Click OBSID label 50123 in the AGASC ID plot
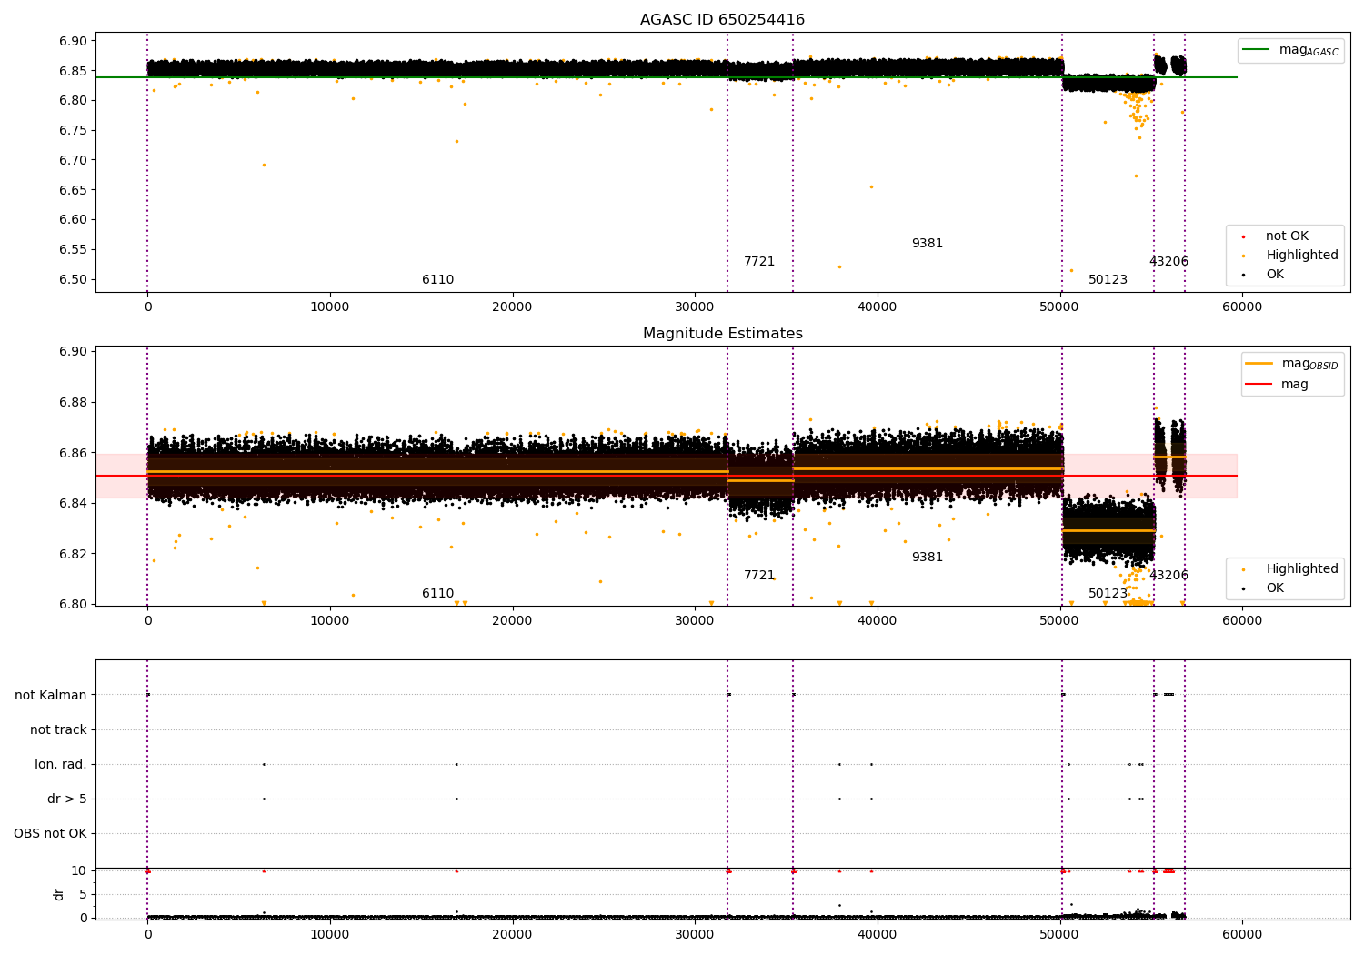The width and height of the screenshot is (1364, 955). 1108,280
